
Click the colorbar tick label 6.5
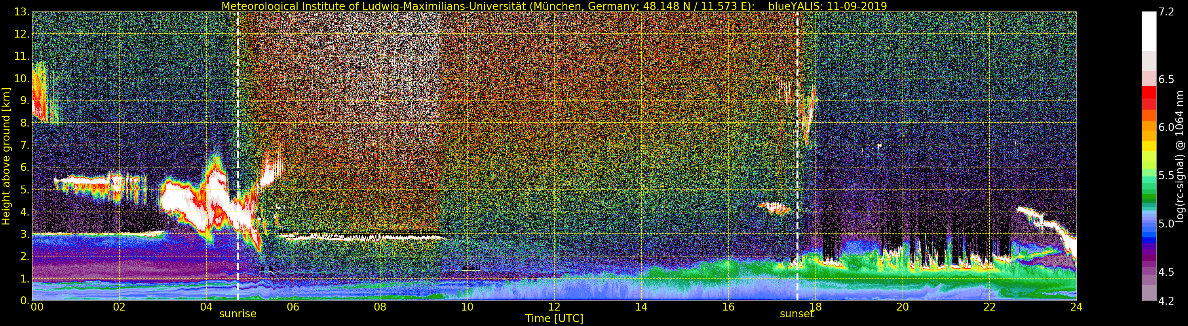coord(1166,79)
